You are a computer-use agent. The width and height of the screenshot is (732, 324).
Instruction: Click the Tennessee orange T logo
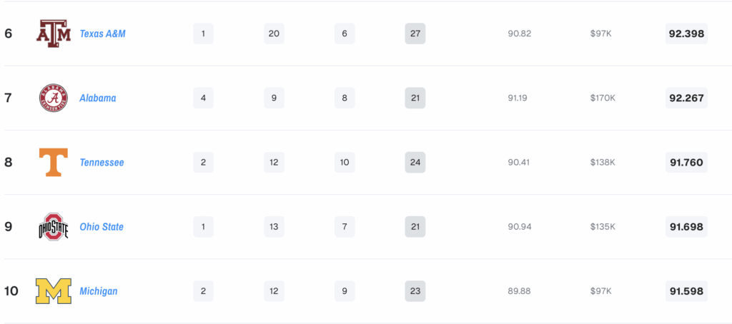tap(53, 162)
